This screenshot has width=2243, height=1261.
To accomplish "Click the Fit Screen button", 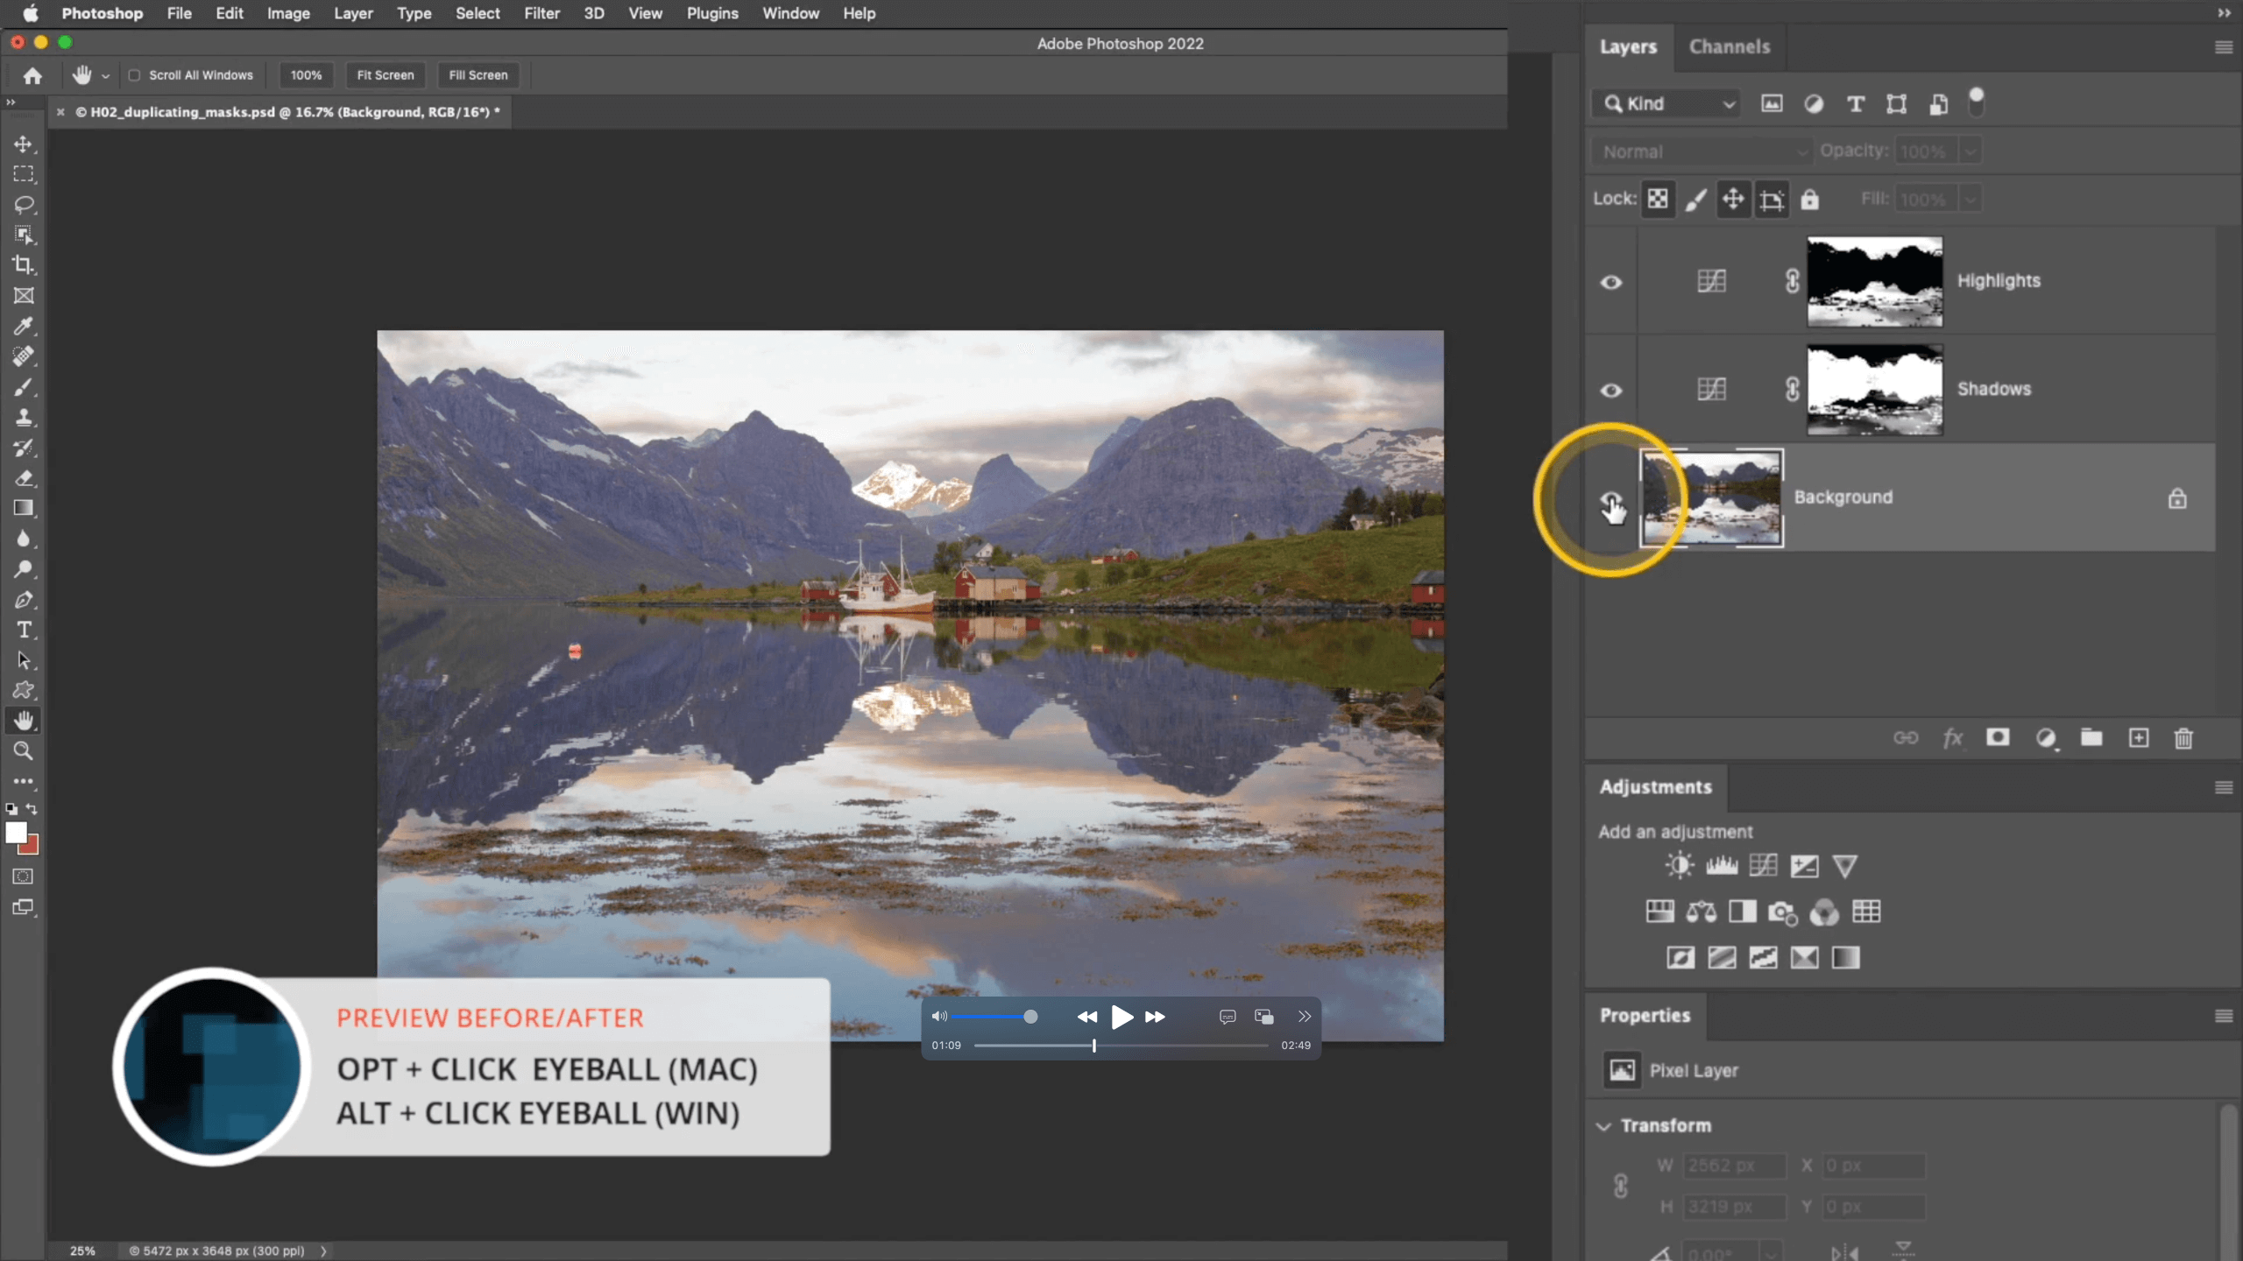I will point(385,75).
